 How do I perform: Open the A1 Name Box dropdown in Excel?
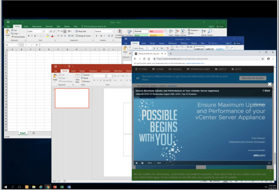18,45
